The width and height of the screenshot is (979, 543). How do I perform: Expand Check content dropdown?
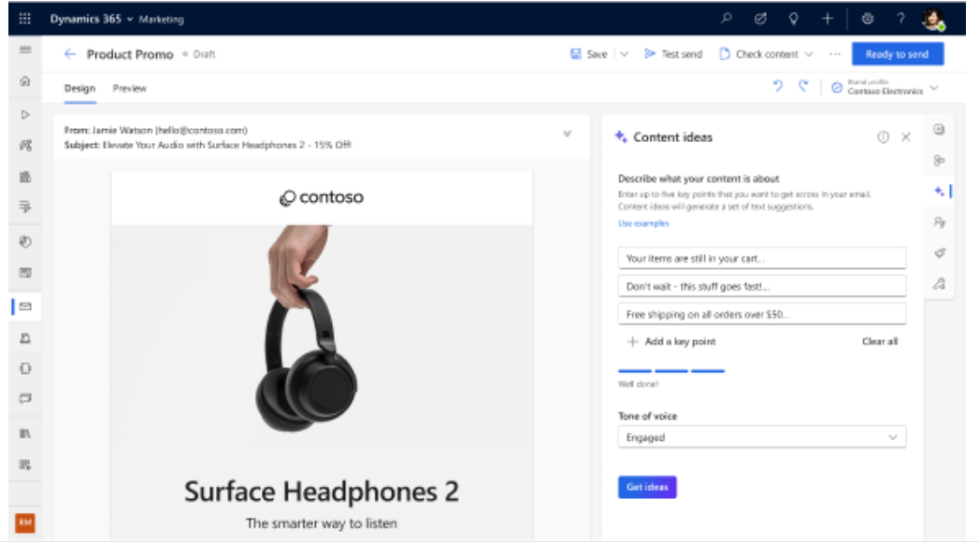809,54
